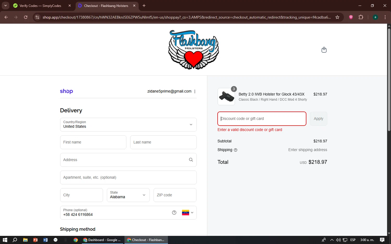The height and width of the screenshot is (244, 391).
Task: View site information icon in address bar
Action: pos(37,17)
